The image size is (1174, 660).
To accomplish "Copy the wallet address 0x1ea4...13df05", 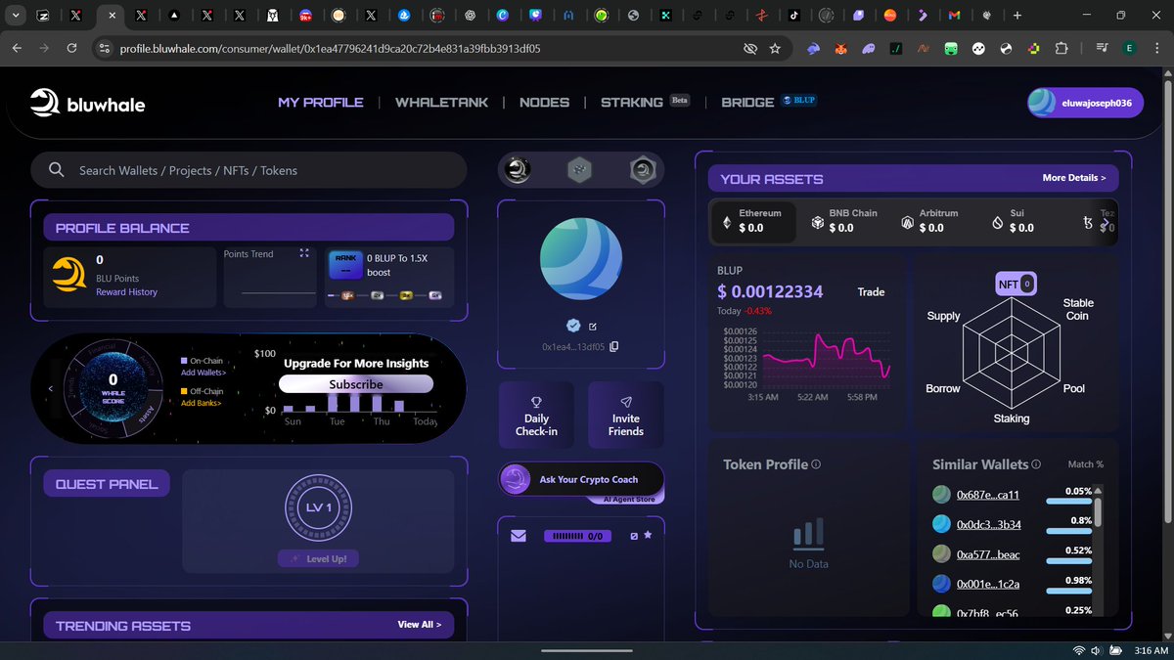I will point(613,346).
